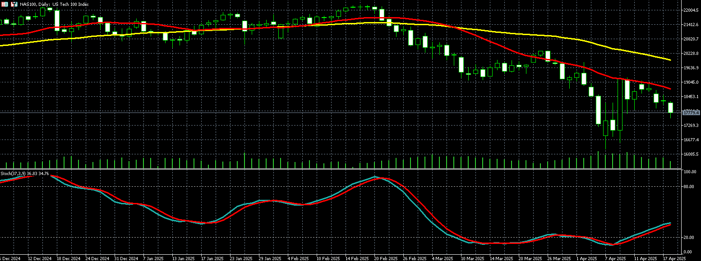Select the yellow moving average line end
701x261 pixels.
click(x=670, y=60)
